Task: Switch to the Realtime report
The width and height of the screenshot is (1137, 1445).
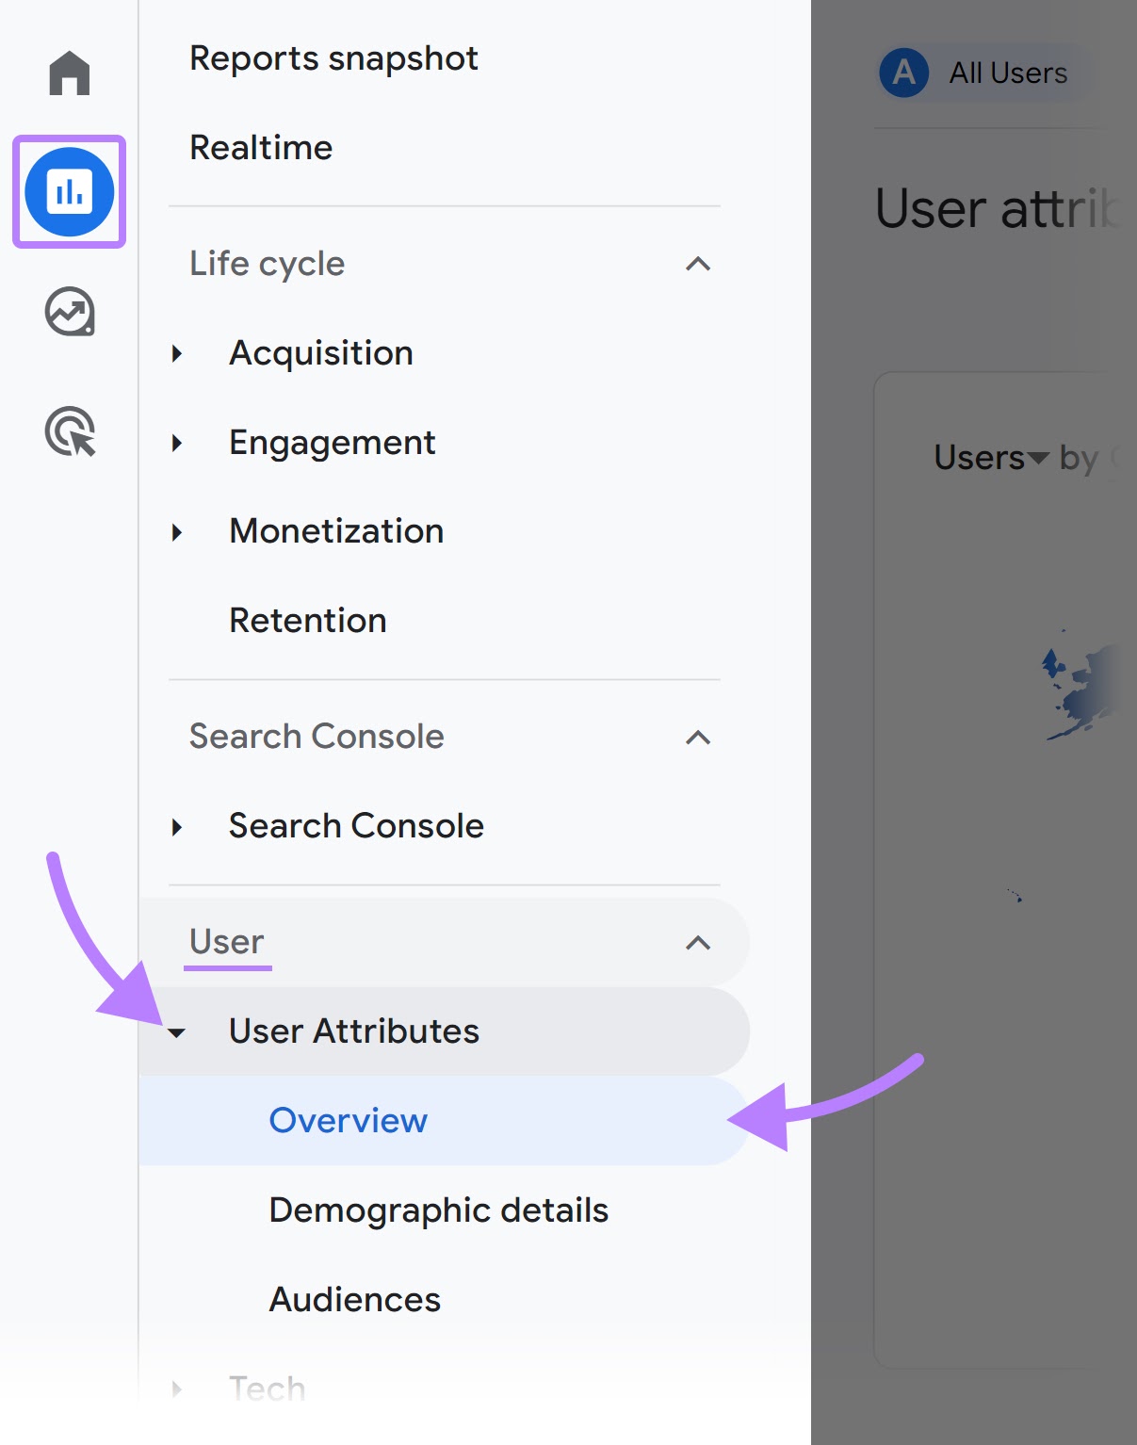Action: pos(260,147)
